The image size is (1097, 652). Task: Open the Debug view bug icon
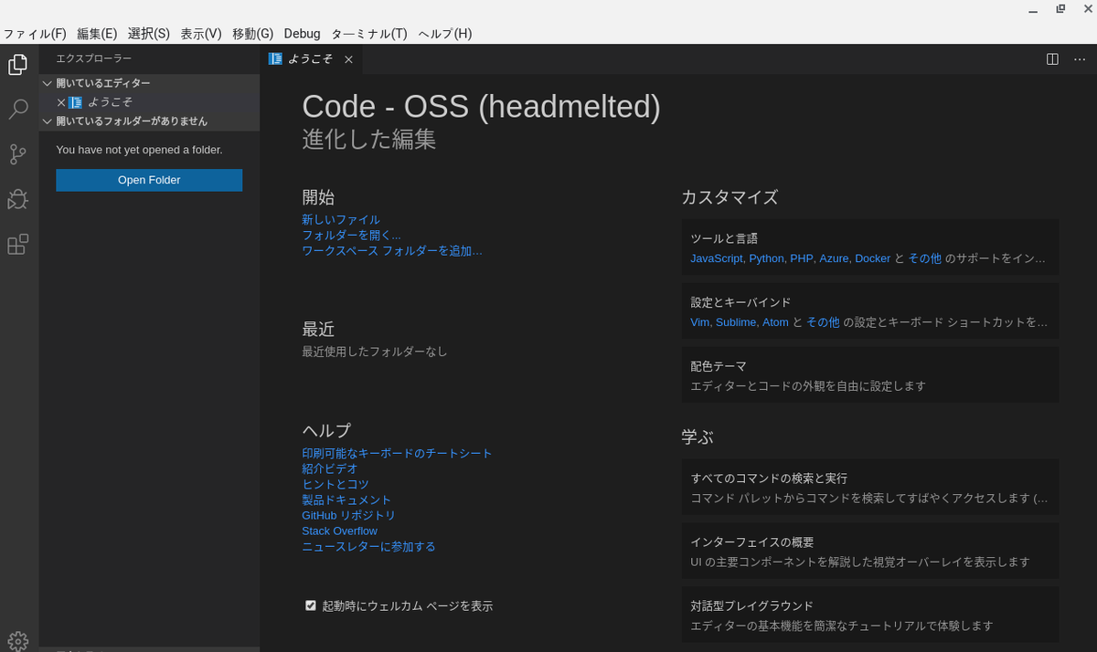coord(18,199)
